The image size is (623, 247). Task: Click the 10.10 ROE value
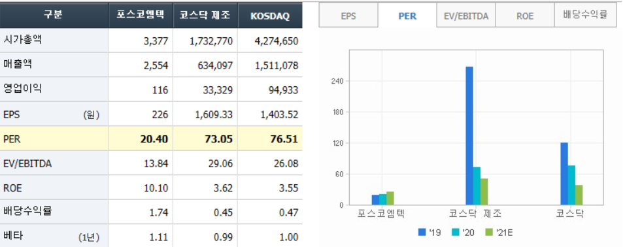[x=156, y=188]
